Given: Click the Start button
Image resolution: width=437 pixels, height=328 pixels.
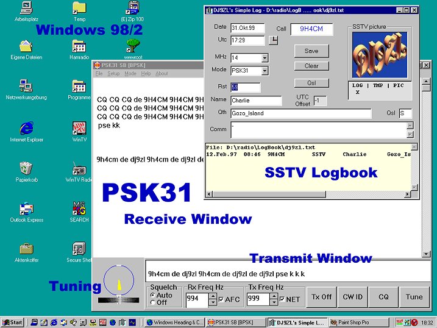Looking at the screenshot, I should coord(12,323).
